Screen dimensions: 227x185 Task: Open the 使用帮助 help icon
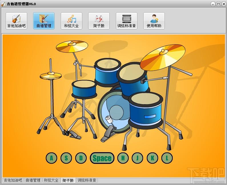pos(154,21)
